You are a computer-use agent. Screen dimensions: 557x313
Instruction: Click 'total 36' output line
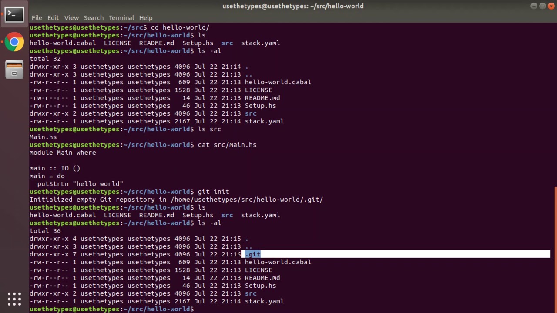(x=45, y=231)
